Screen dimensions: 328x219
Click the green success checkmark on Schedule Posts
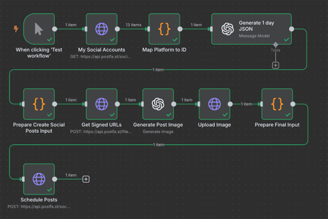pyautogui.click(x=49, y=190)
